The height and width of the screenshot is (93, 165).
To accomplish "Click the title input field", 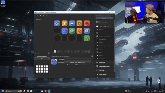I will tap(78, 59).
